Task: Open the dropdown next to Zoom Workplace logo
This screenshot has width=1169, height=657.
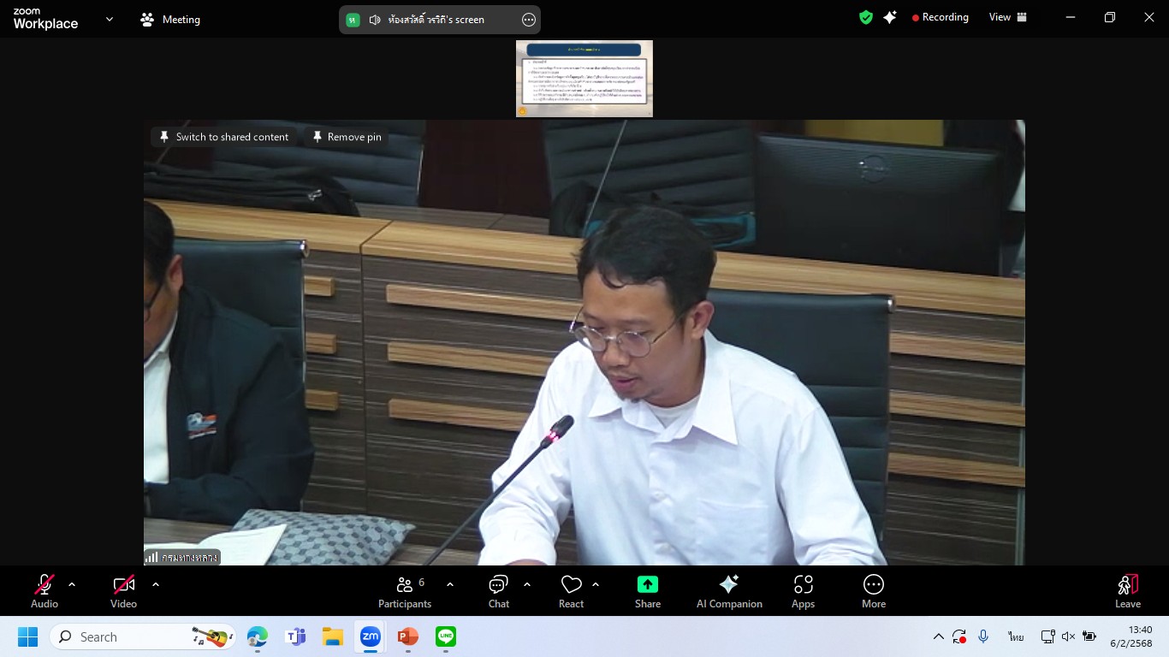Action: 109,19
